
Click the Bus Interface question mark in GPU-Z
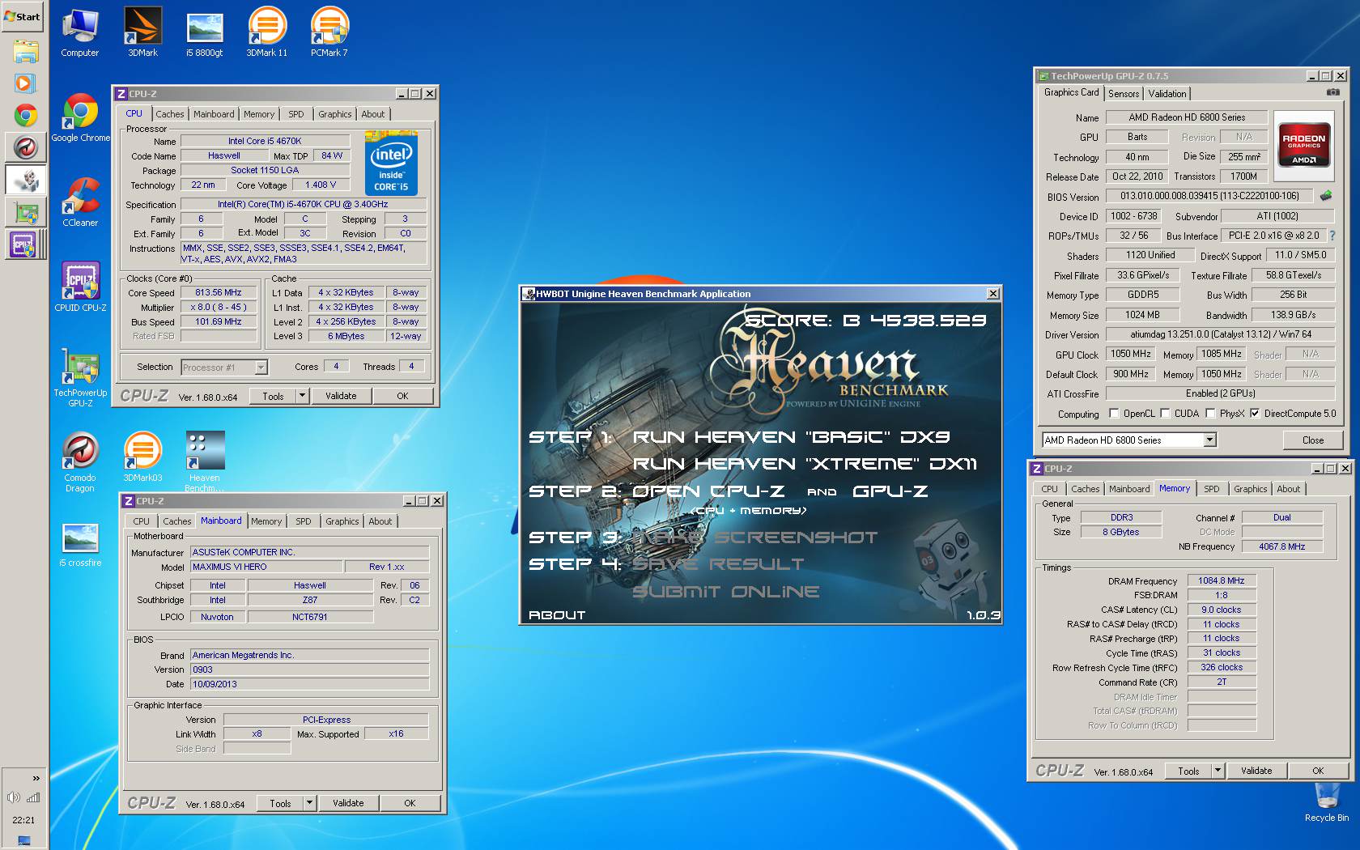[1332, 236]
